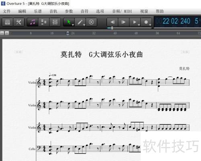
Task: Start playback with the play button
Action: [134, 22]
